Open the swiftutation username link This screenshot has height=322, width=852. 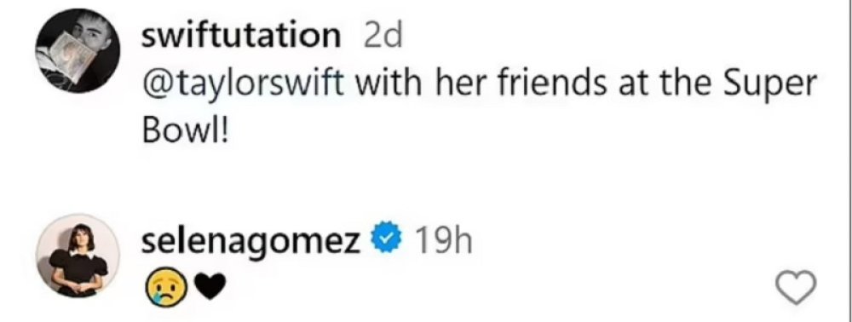pos(241,37)
